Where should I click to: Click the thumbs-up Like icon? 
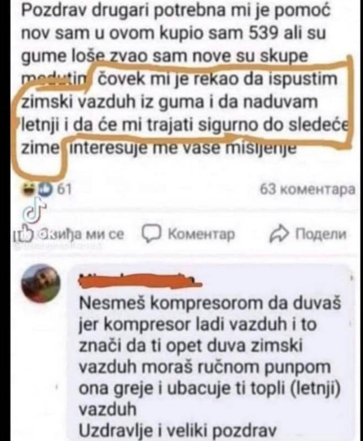tap(21, 233)
